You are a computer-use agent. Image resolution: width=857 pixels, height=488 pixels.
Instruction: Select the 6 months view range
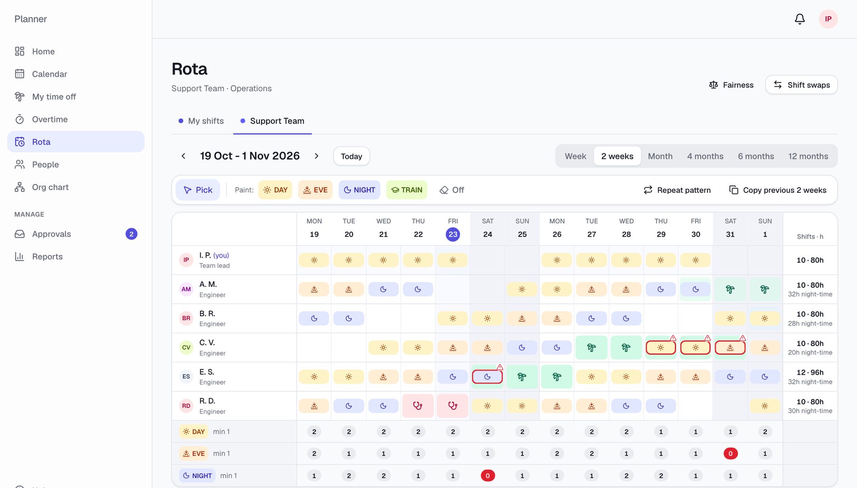(x=756, y=156)
